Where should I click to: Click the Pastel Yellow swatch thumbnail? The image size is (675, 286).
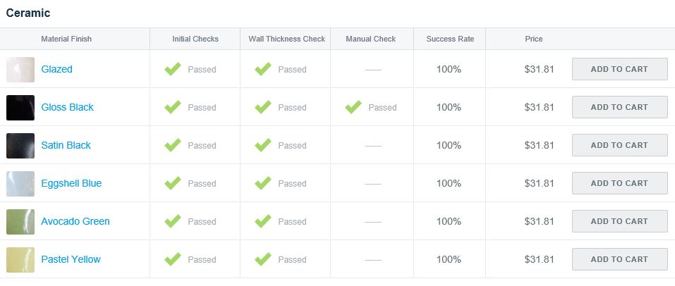20,260
